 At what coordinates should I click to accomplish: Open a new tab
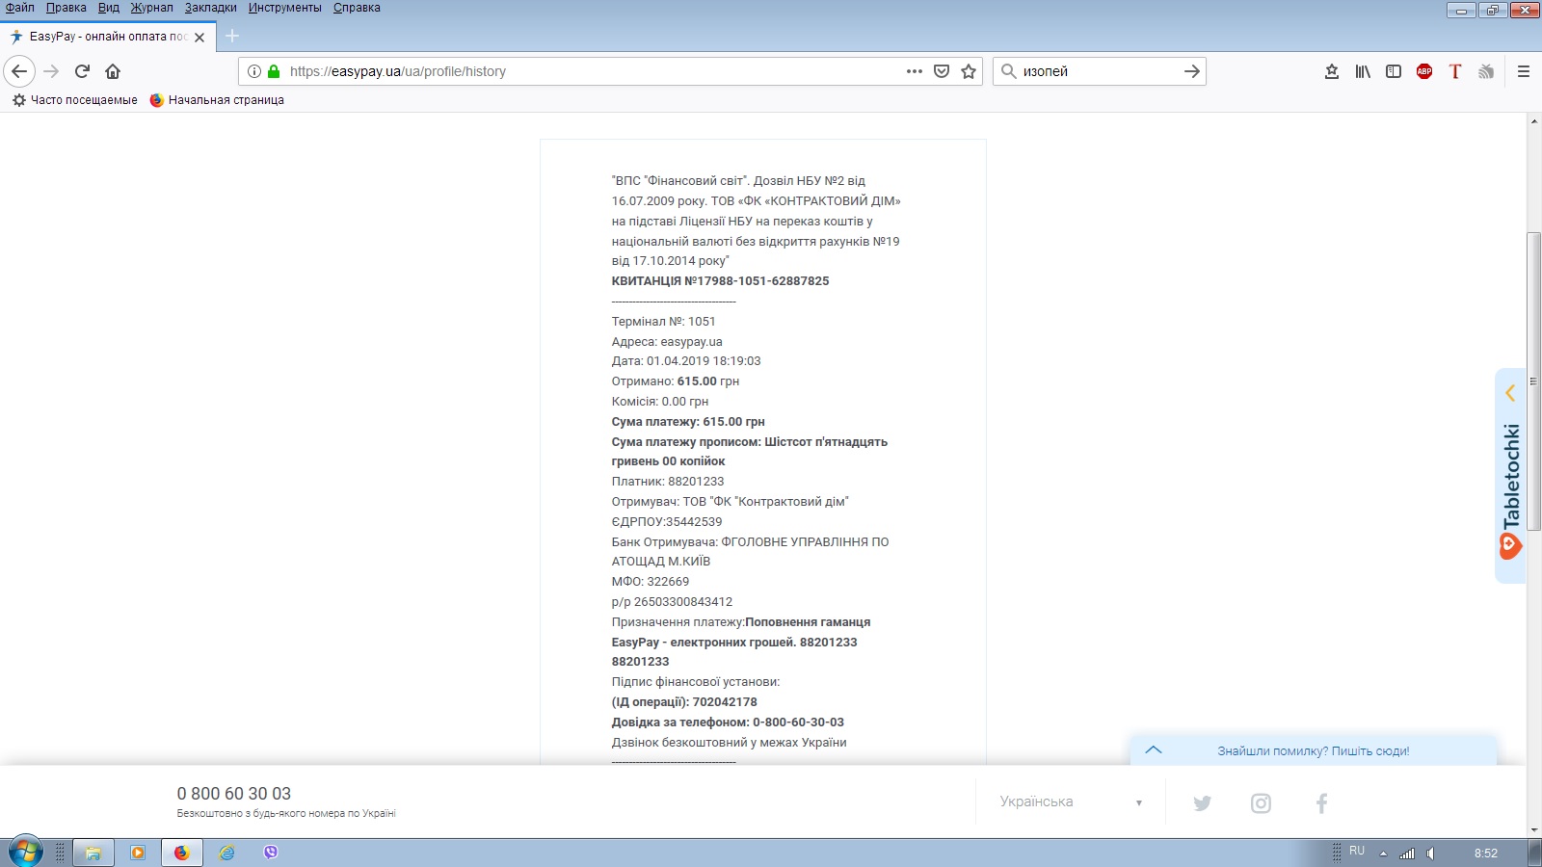[x=232, y=37]
